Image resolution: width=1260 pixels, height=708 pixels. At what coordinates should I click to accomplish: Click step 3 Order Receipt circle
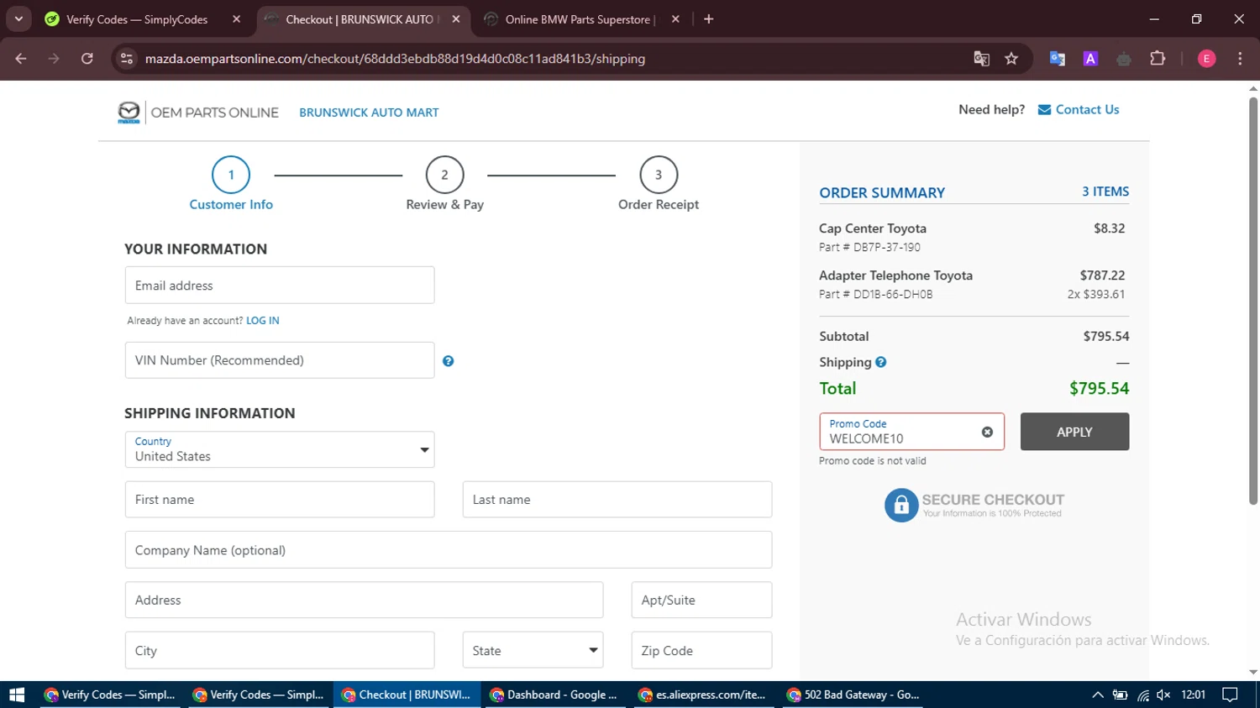click(x=659, y=175)
